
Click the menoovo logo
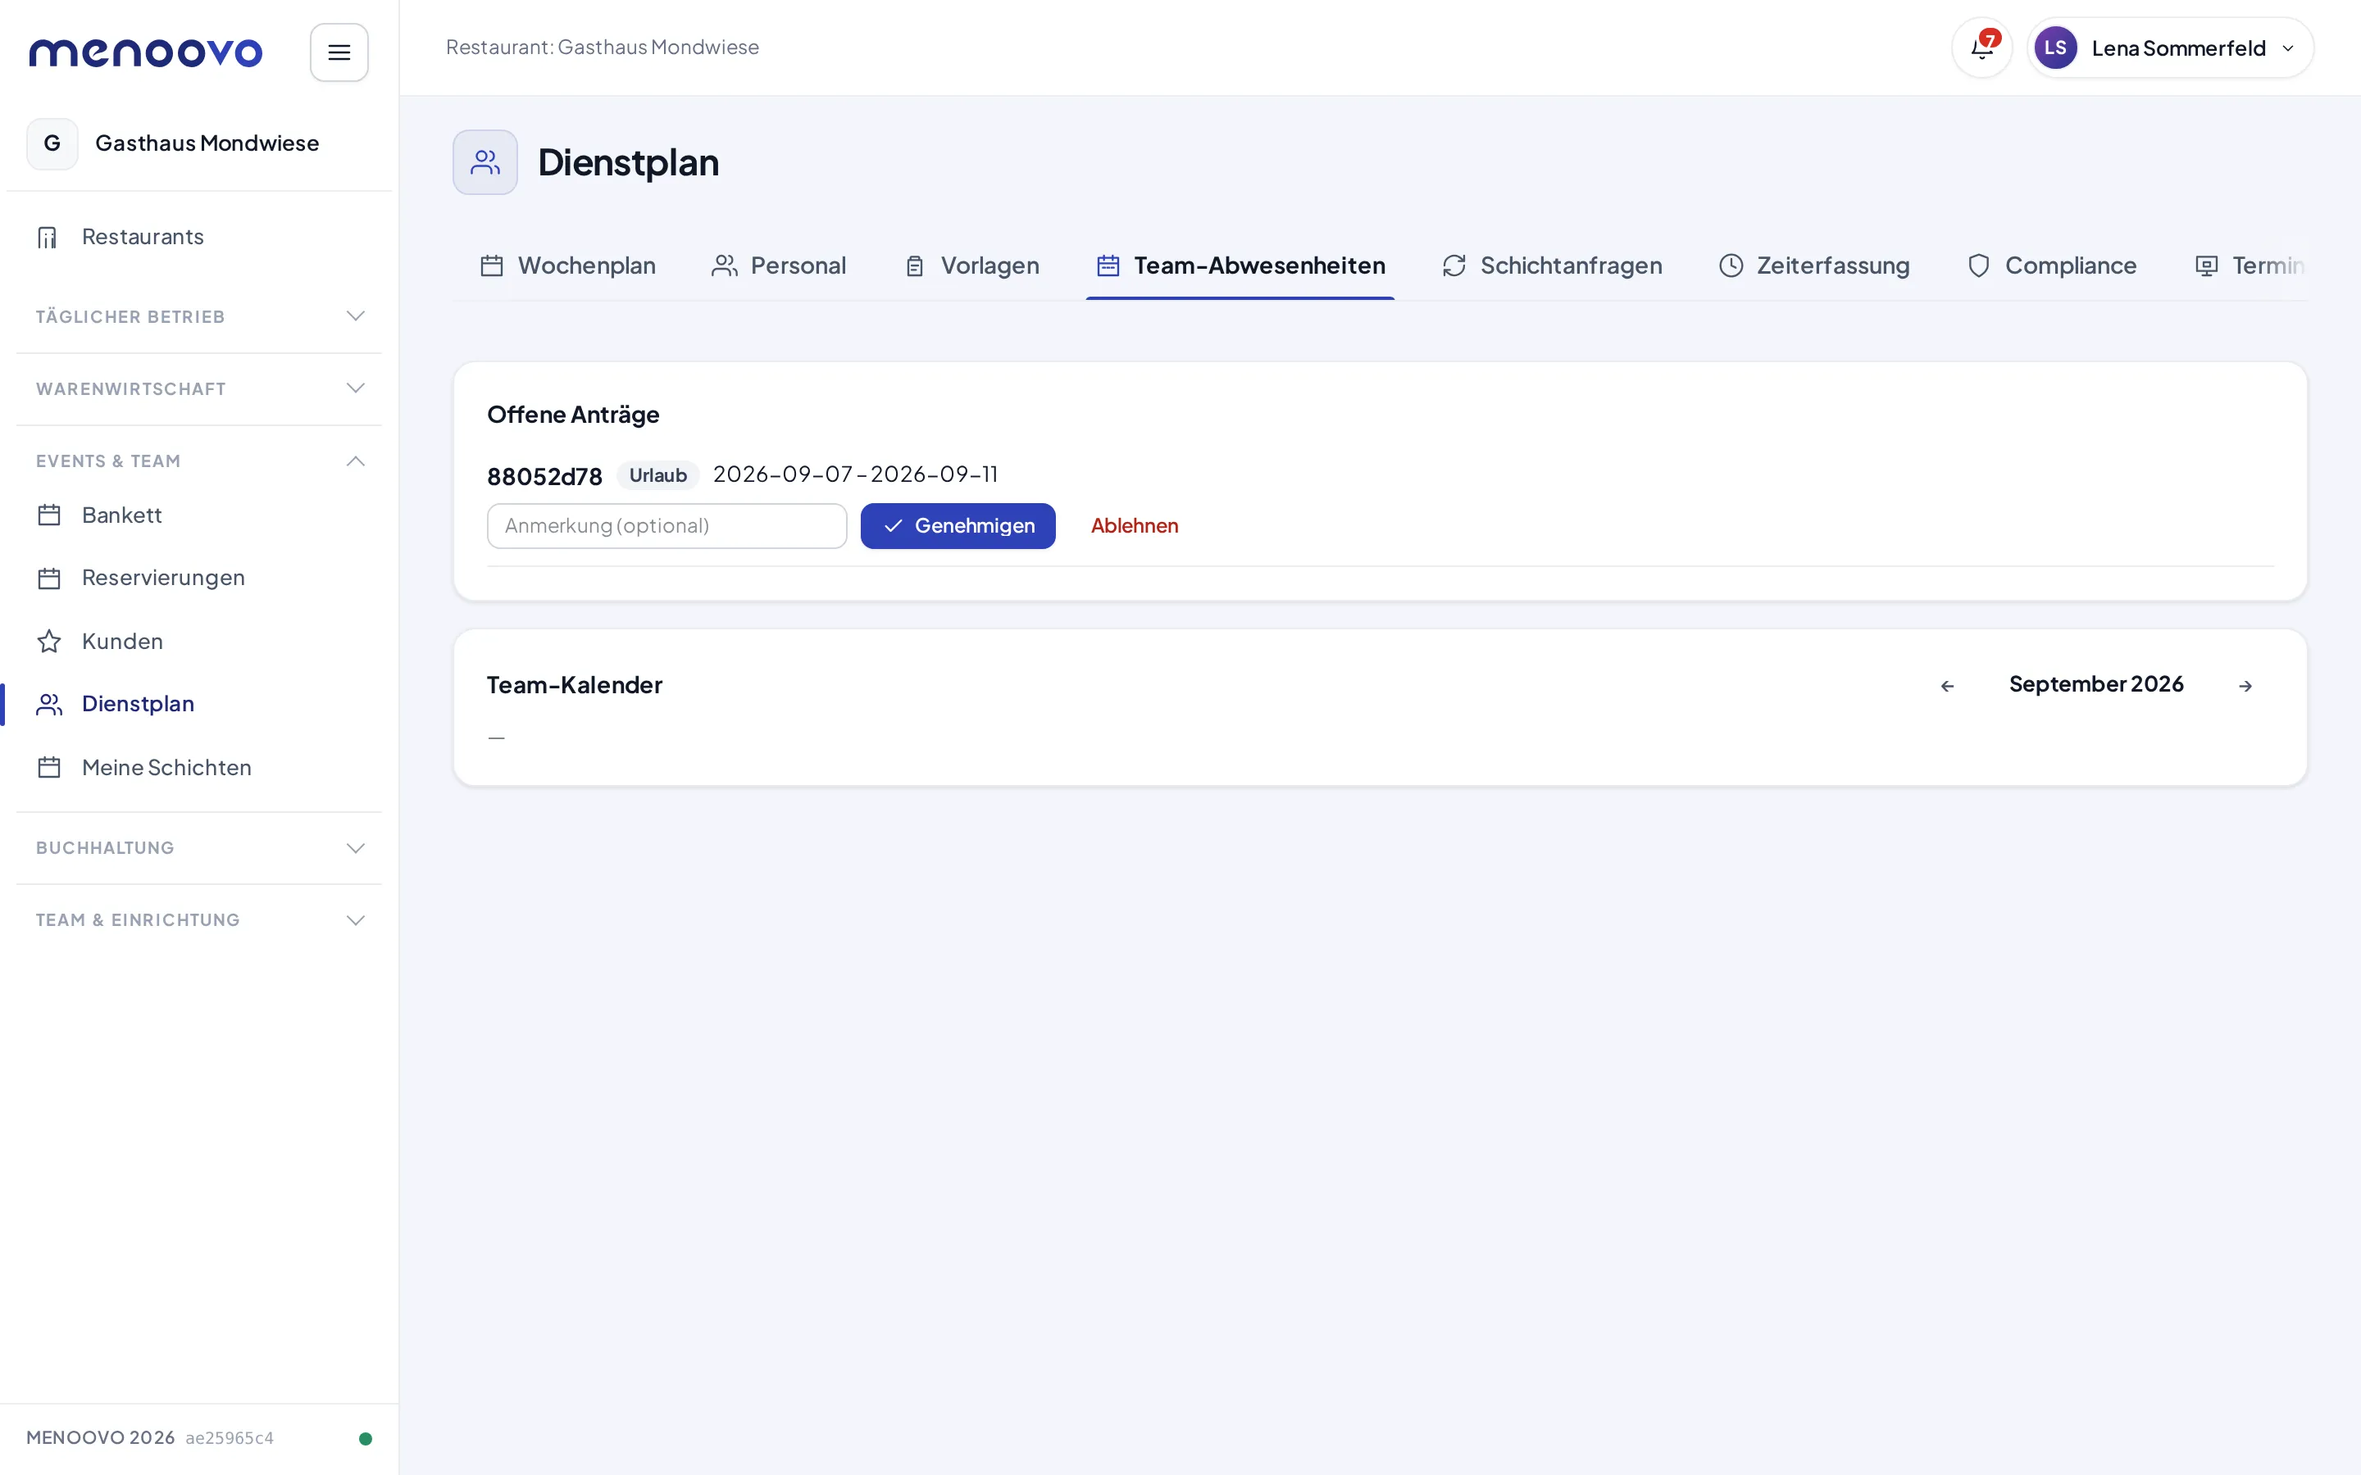tap(145, 52)
